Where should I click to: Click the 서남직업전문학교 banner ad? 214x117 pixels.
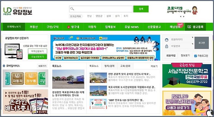tap(187, 75)
